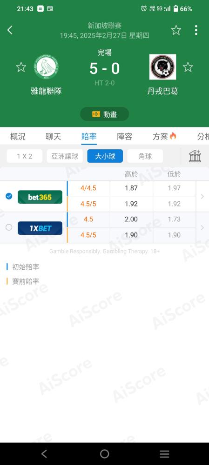This screenshot has width=209, height=465.
Task: Select the 1 X 2 odds filter
Action: pos(25,156)
